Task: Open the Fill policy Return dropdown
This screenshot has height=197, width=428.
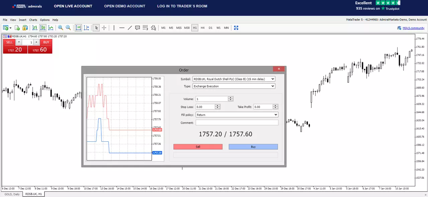Action: tap(237, 115)
